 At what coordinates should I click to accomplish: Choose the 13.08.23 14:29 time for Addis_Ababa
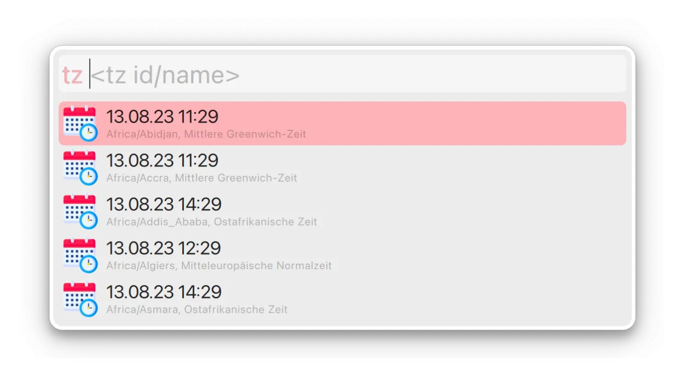[x=164, y=204]
